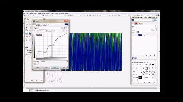Open the unit dropdown in status bar
The width and height of the screenshot is (183, 102).
pos(31,90)
